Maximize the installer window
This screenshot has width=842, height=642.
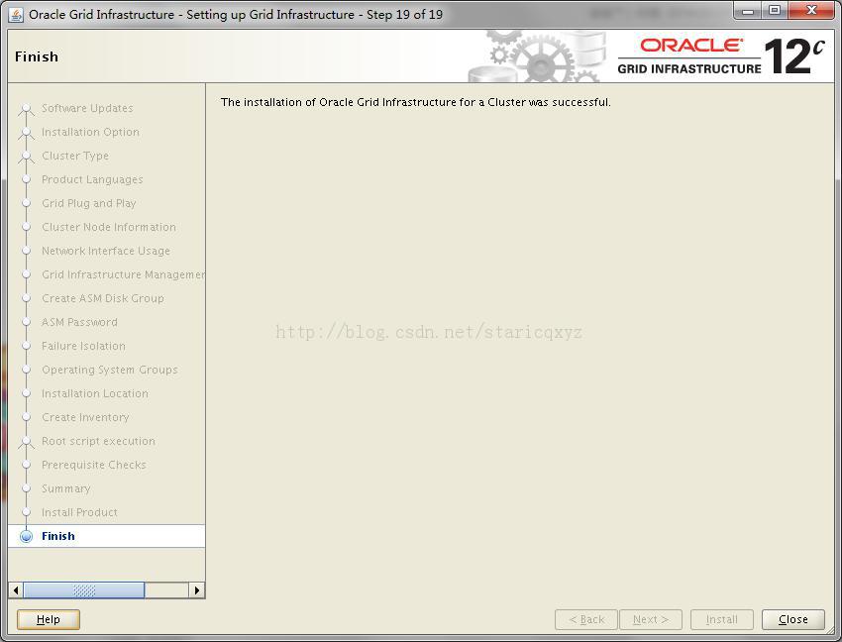(775, 11)
